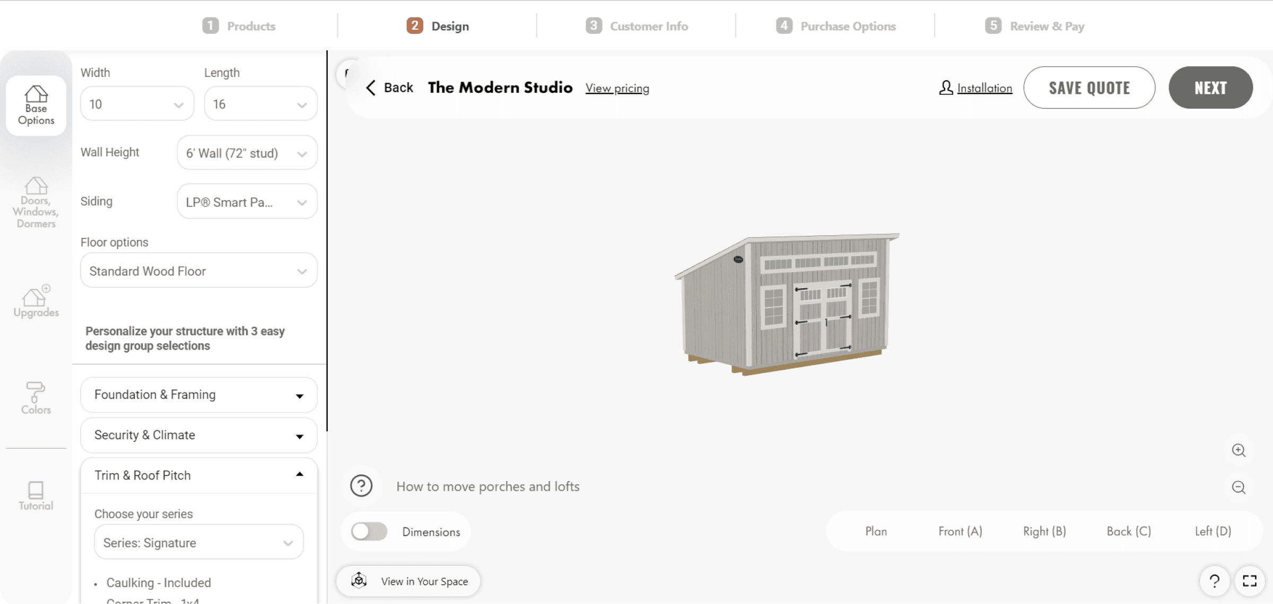The width and height of the screenshot is (1273, 604).
Task: Open the Wall Height dropdown
Action: [245, 153]
